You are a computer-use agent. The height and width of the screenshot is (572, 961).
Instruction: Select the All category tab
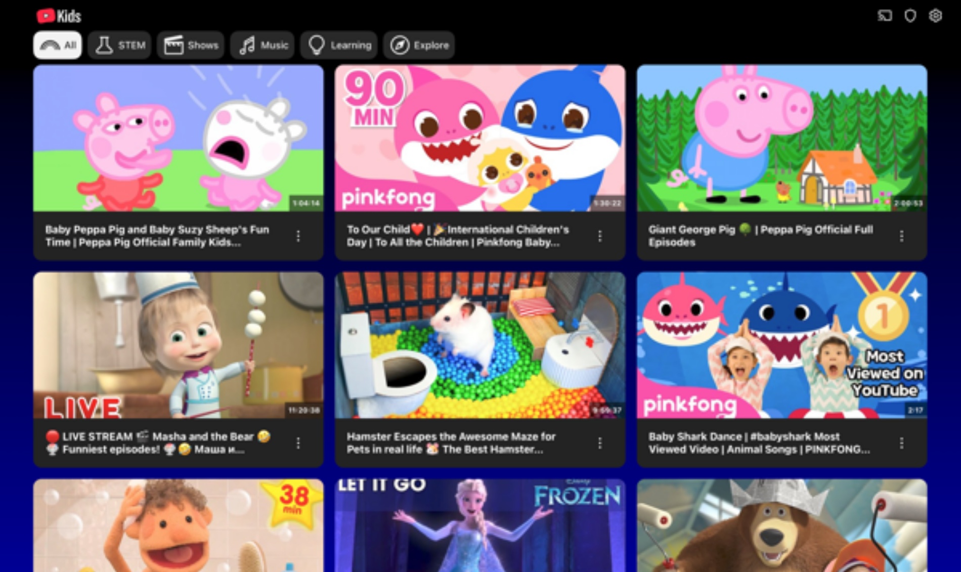[x=58, y=46]
